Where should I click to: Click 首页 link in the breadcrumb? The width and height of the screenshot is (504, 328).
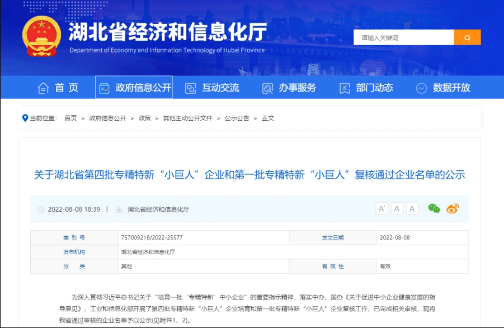click(70, 118)
